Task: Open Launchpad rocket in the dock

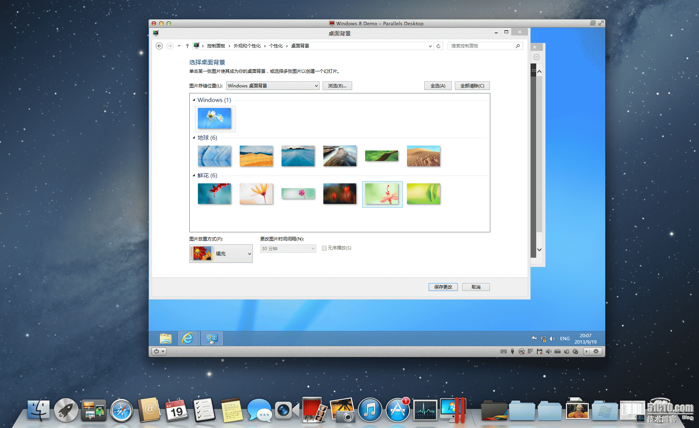Action: point(66,410)
